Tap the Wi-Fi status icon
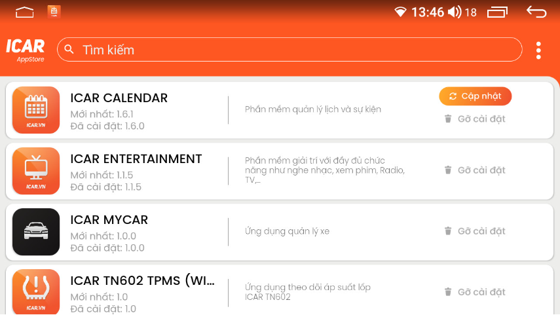560x315 pixels. tap(400, 12)
